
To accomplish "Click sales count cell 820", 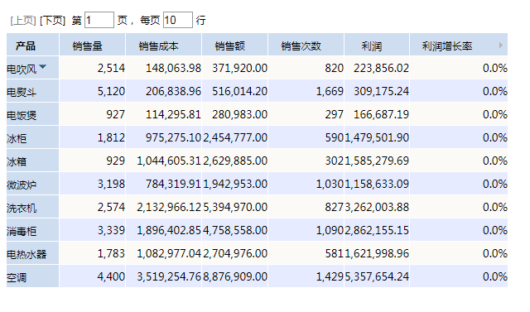I will 306,68.
